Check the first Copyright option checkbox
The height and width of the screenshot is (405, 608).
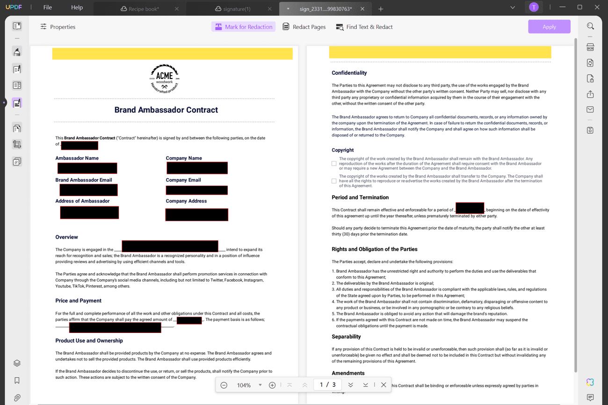click(334, 163)
